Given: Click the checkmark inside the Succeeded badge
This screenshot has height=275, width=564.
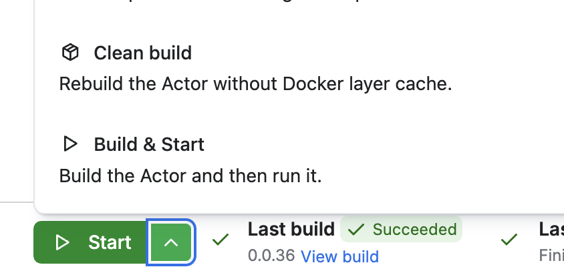Looking at the screenshot, I should [x=356, y=229].
